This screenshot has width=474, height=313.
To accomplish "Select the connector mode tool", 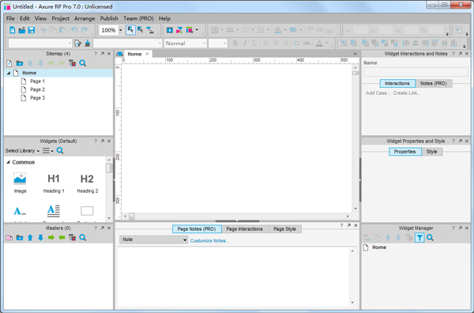I will pos(150,30).
